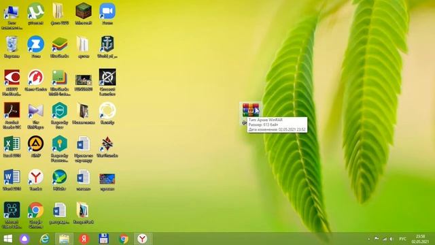Select the video file thumbnail on the desktop
This screenshot has width=435, height=245.
(84, 80)
